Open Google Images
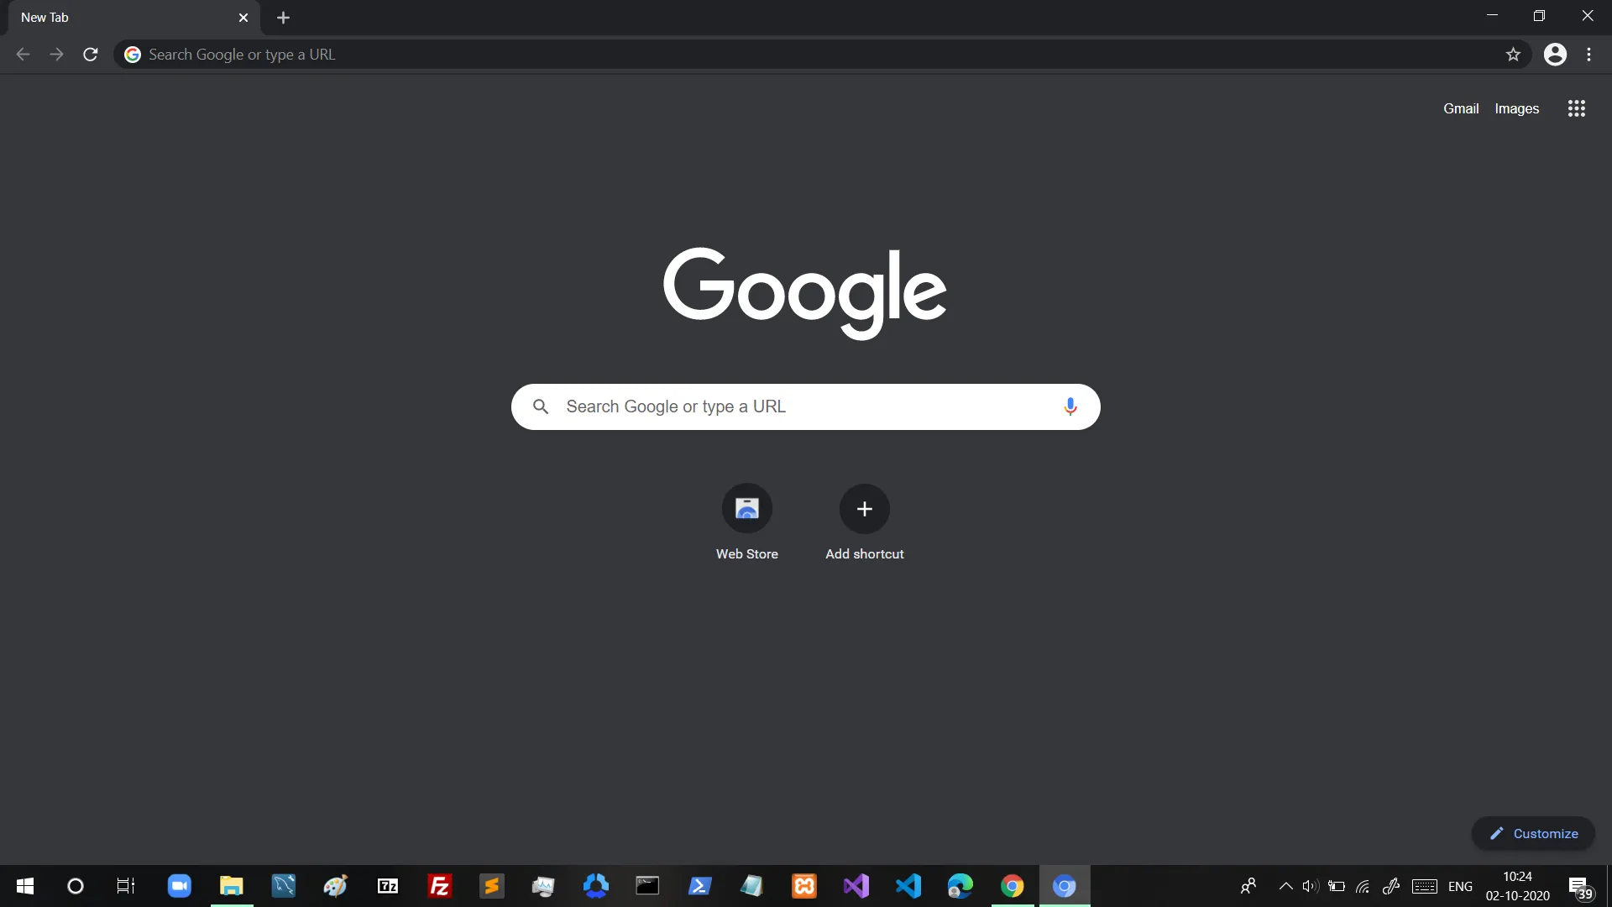This screenshot has width=1612, height=907. (x=1516, y=108)
